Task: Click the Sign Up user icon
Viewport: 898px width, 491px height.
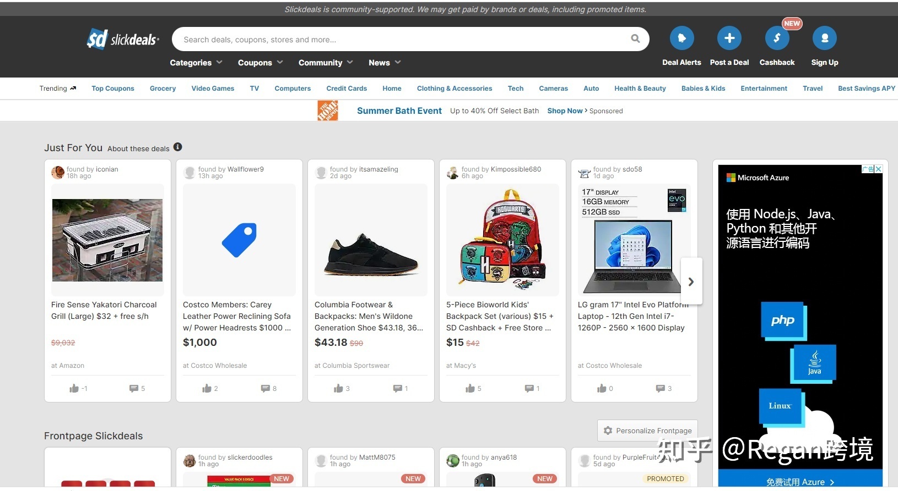Action: click(x=824, y=38)
